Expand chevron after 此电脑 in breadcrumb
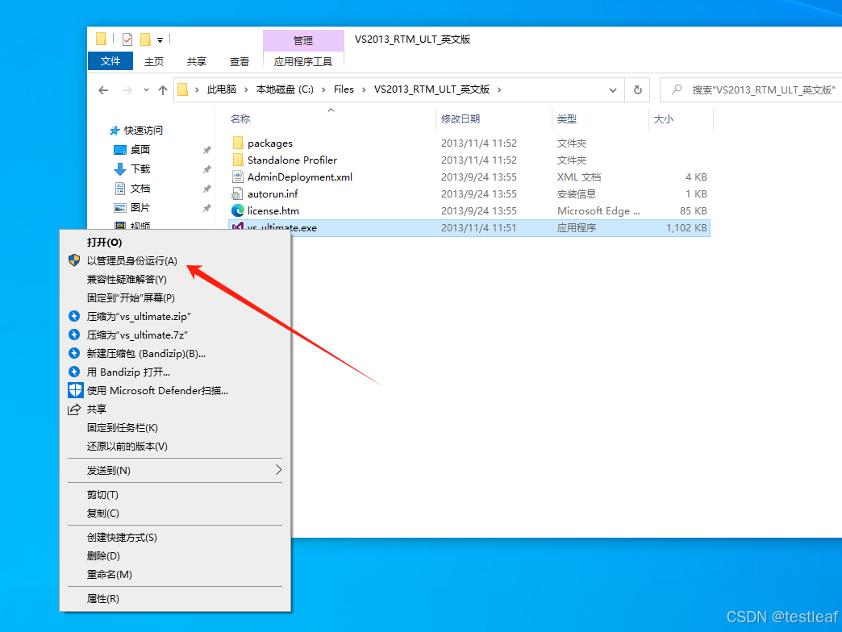 [246, 89]
